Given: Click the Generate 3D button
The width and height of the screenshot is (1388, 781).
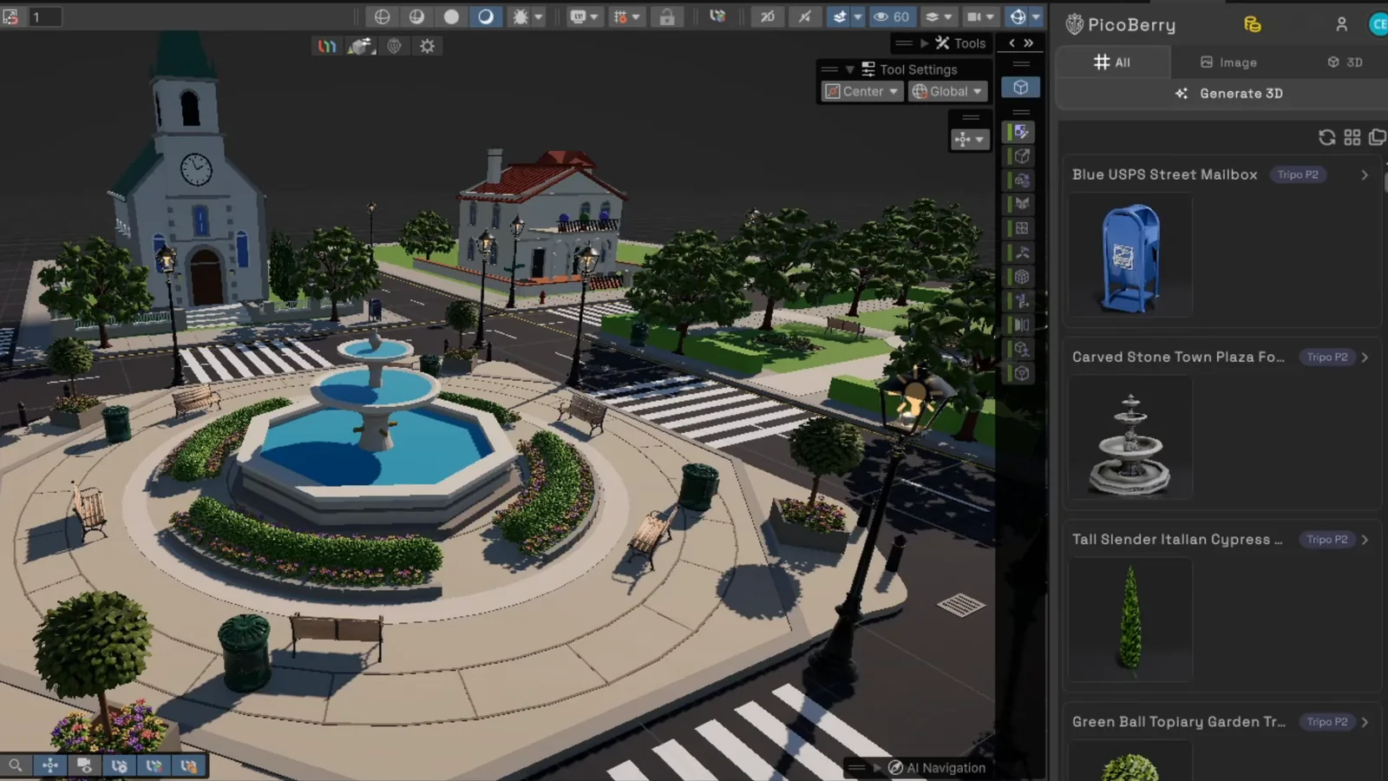Looking at the screenshot, I should pos(1228,94).
